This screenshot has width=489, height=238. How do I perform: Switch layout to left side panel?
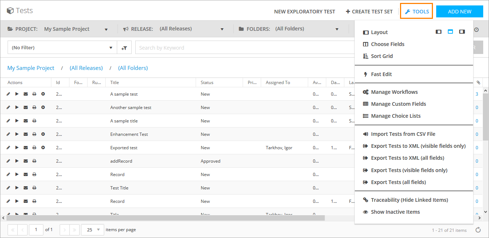438,32
